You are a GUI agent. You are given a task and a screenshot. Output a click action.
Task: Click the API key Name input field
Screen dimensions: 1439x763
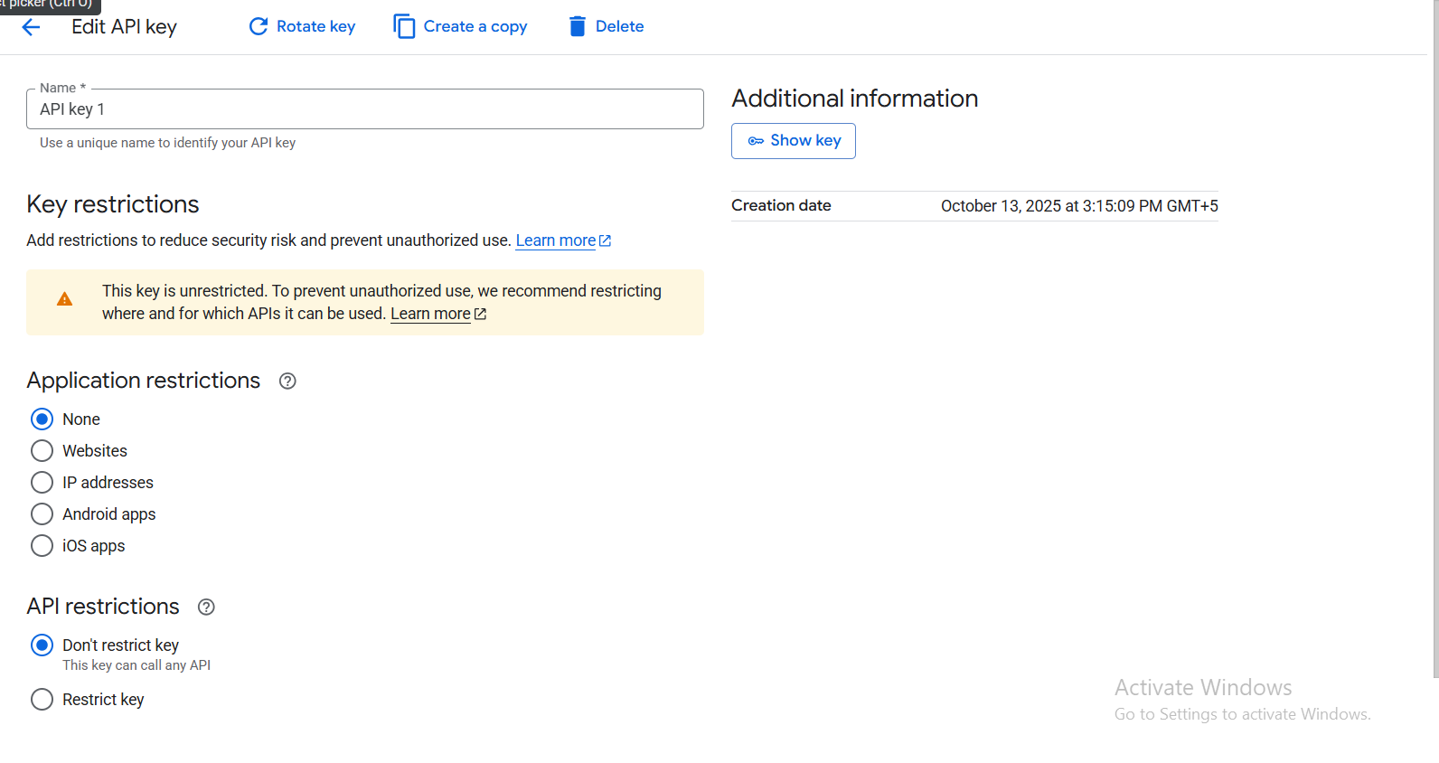(364, 109)
